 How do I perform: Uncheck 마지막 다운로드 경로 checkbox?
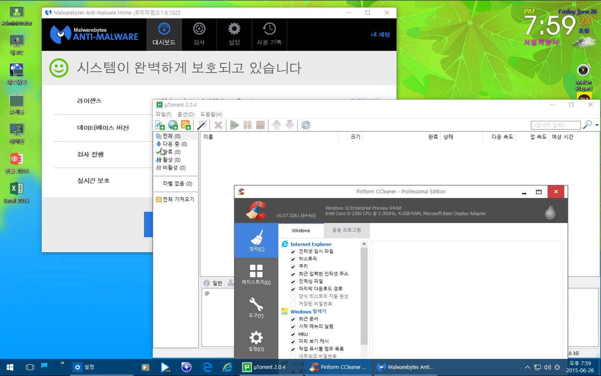[x=293, y=289]
